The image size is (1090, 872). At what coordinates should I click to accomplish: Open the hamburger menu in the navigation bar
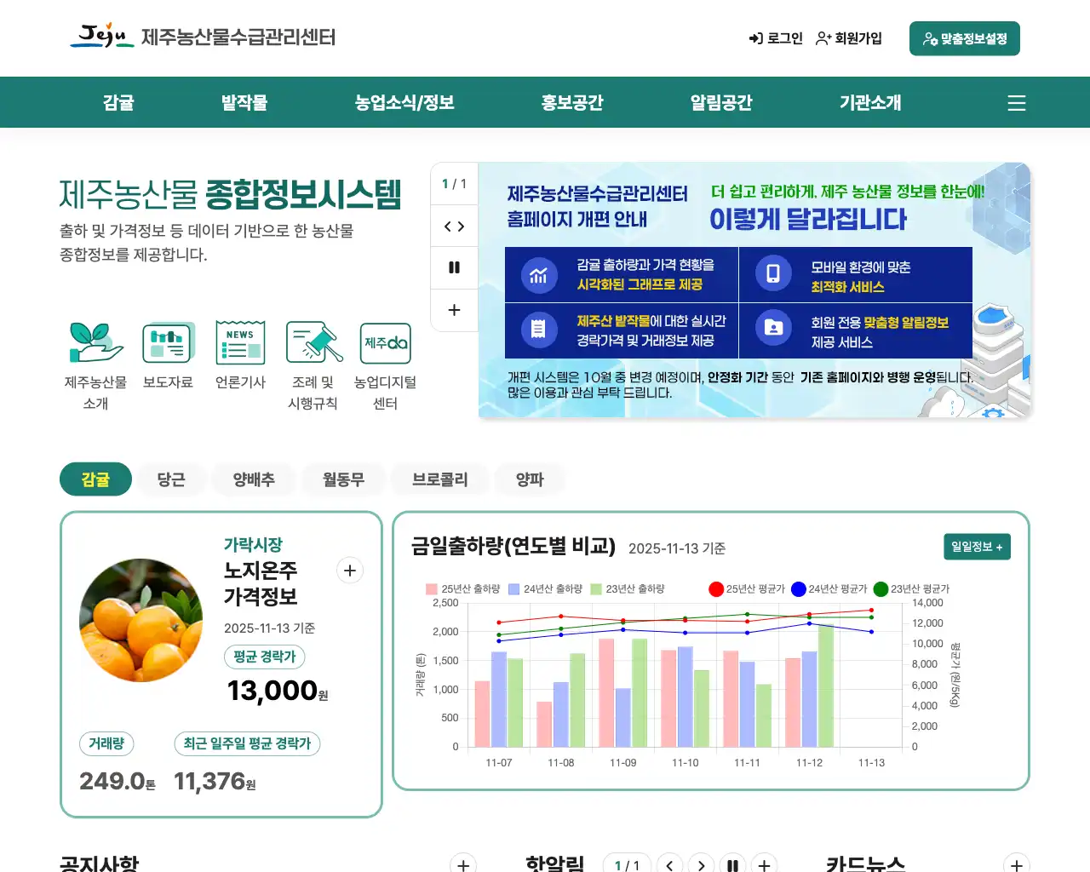(x=1016, y=102)
